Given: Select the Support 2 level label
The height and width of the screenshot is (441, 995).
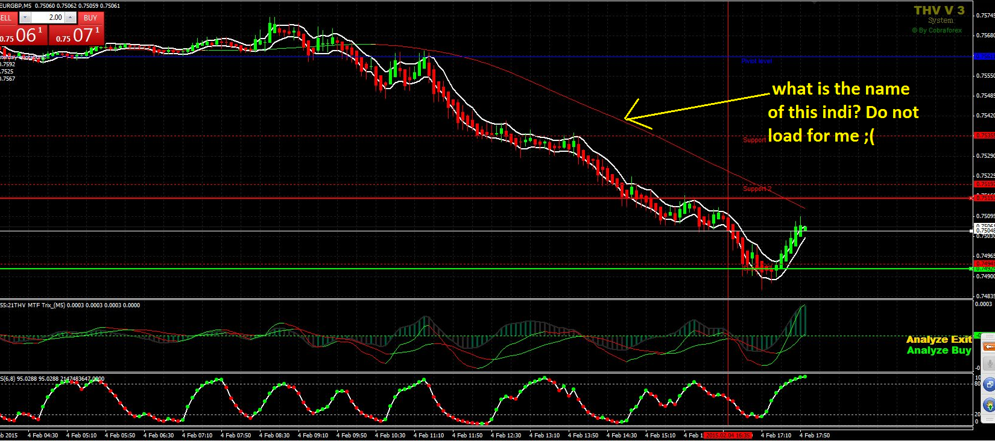Looking at the screenshot, I should click(x=757, y=189).
